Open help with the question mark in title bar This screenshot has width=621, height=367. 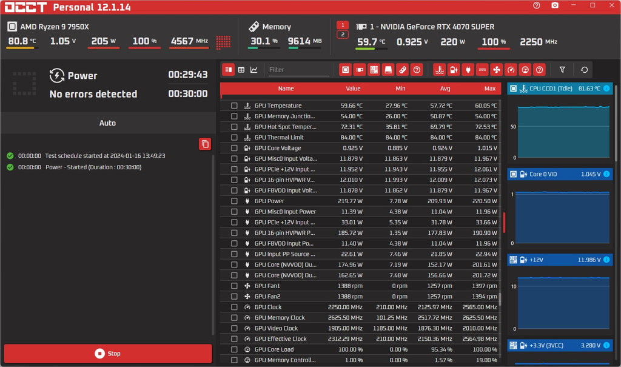537,5
